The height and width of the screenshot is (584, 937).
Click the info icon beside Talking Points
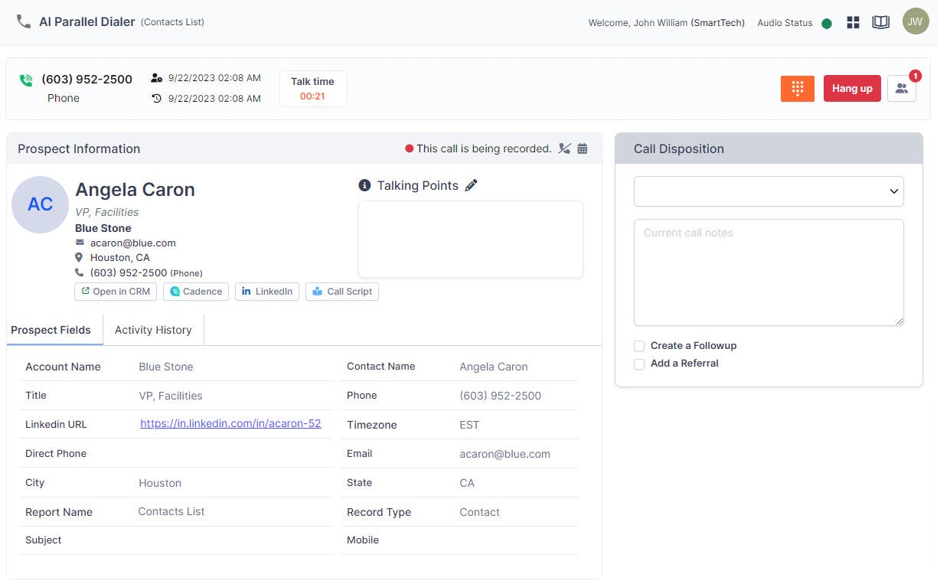tap(364, 184)
